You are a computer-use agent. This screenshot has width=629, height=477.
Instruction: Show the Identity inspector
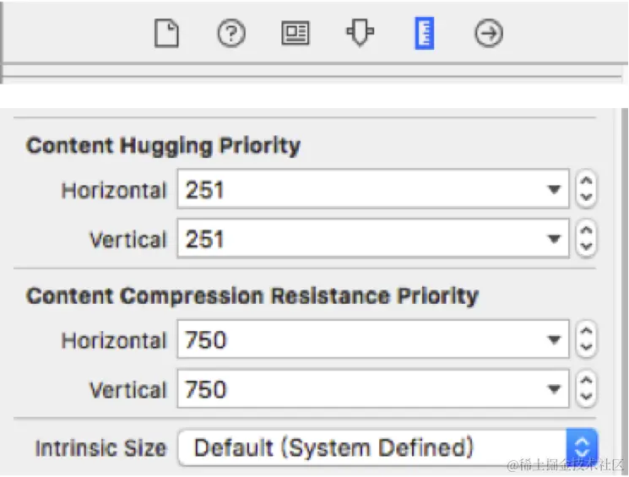point(296,34)
